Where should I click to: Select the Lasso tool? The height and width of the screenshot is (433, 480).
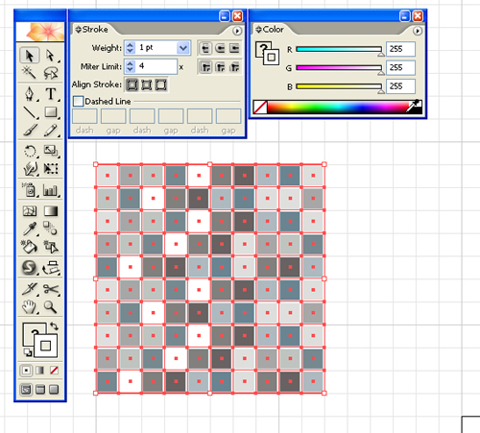click(50, 72)
